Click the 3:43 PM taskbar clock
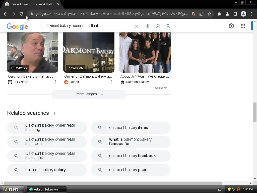This screenshot has height=193, width=257. click(248, 189)
